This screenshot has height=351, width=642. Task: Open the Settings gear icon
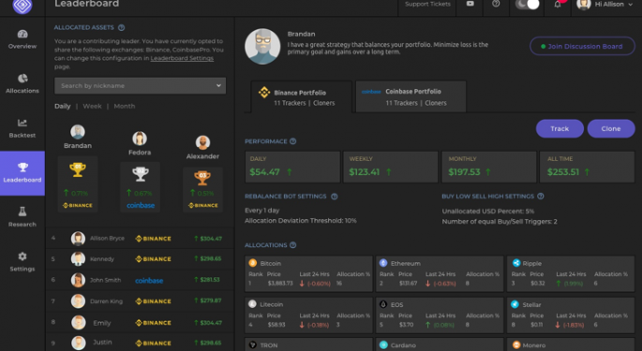point(22,256)
